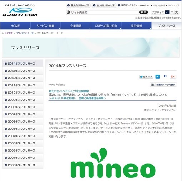The height and width of the screenshot is (181, 182).
Task: Expand the サービス・事業 navigation menu
Action: coord(46,26)
